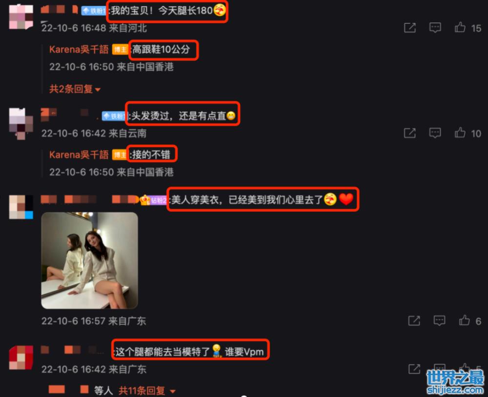Viewport: 488px width, 397px height.
Task: Like the 美人穿美衣 comment with 6 likes
Action: (464, 320)
